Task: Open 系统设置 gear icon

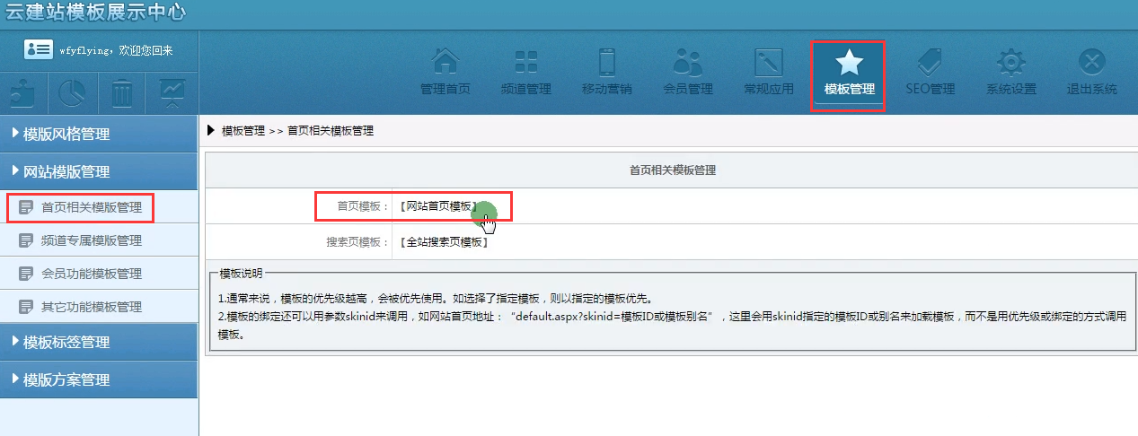Action: pyautogui.click(x=1011, y=62)
